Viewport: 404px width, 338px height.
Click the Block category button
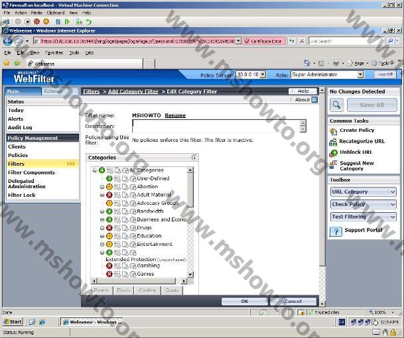[x=123, y=290]
